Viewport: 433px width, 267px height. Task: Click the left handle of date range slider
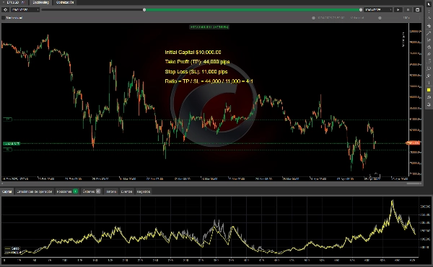tap(144, 9)
